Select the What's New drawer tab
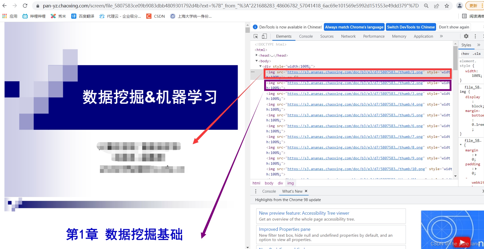Image resolution: width=484 pixels, height=249 pixels. (292, 191)
